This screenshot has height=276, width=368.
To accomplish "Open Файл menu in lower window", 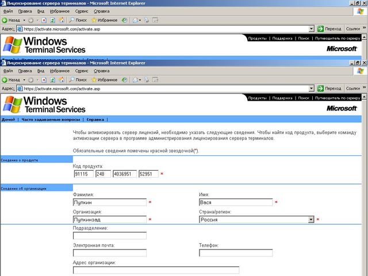I will [x=8, y=71].
